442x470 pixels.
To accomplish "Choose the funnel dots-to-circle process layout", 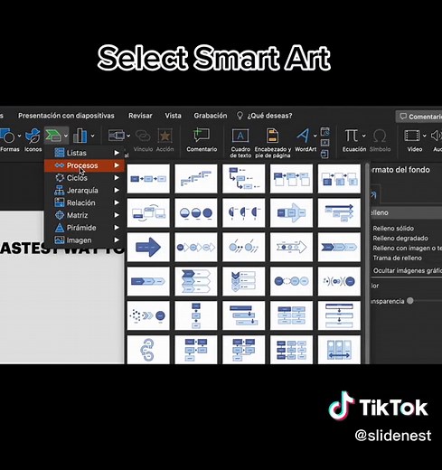I will pos(148,315).
